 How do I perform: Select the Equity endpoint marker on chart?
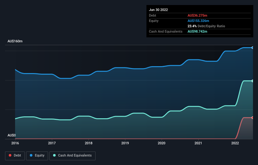[x=252, y=48]
